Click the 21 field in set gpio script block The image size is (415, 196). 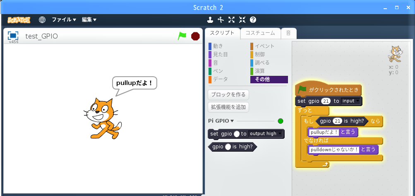click(326, 101)
